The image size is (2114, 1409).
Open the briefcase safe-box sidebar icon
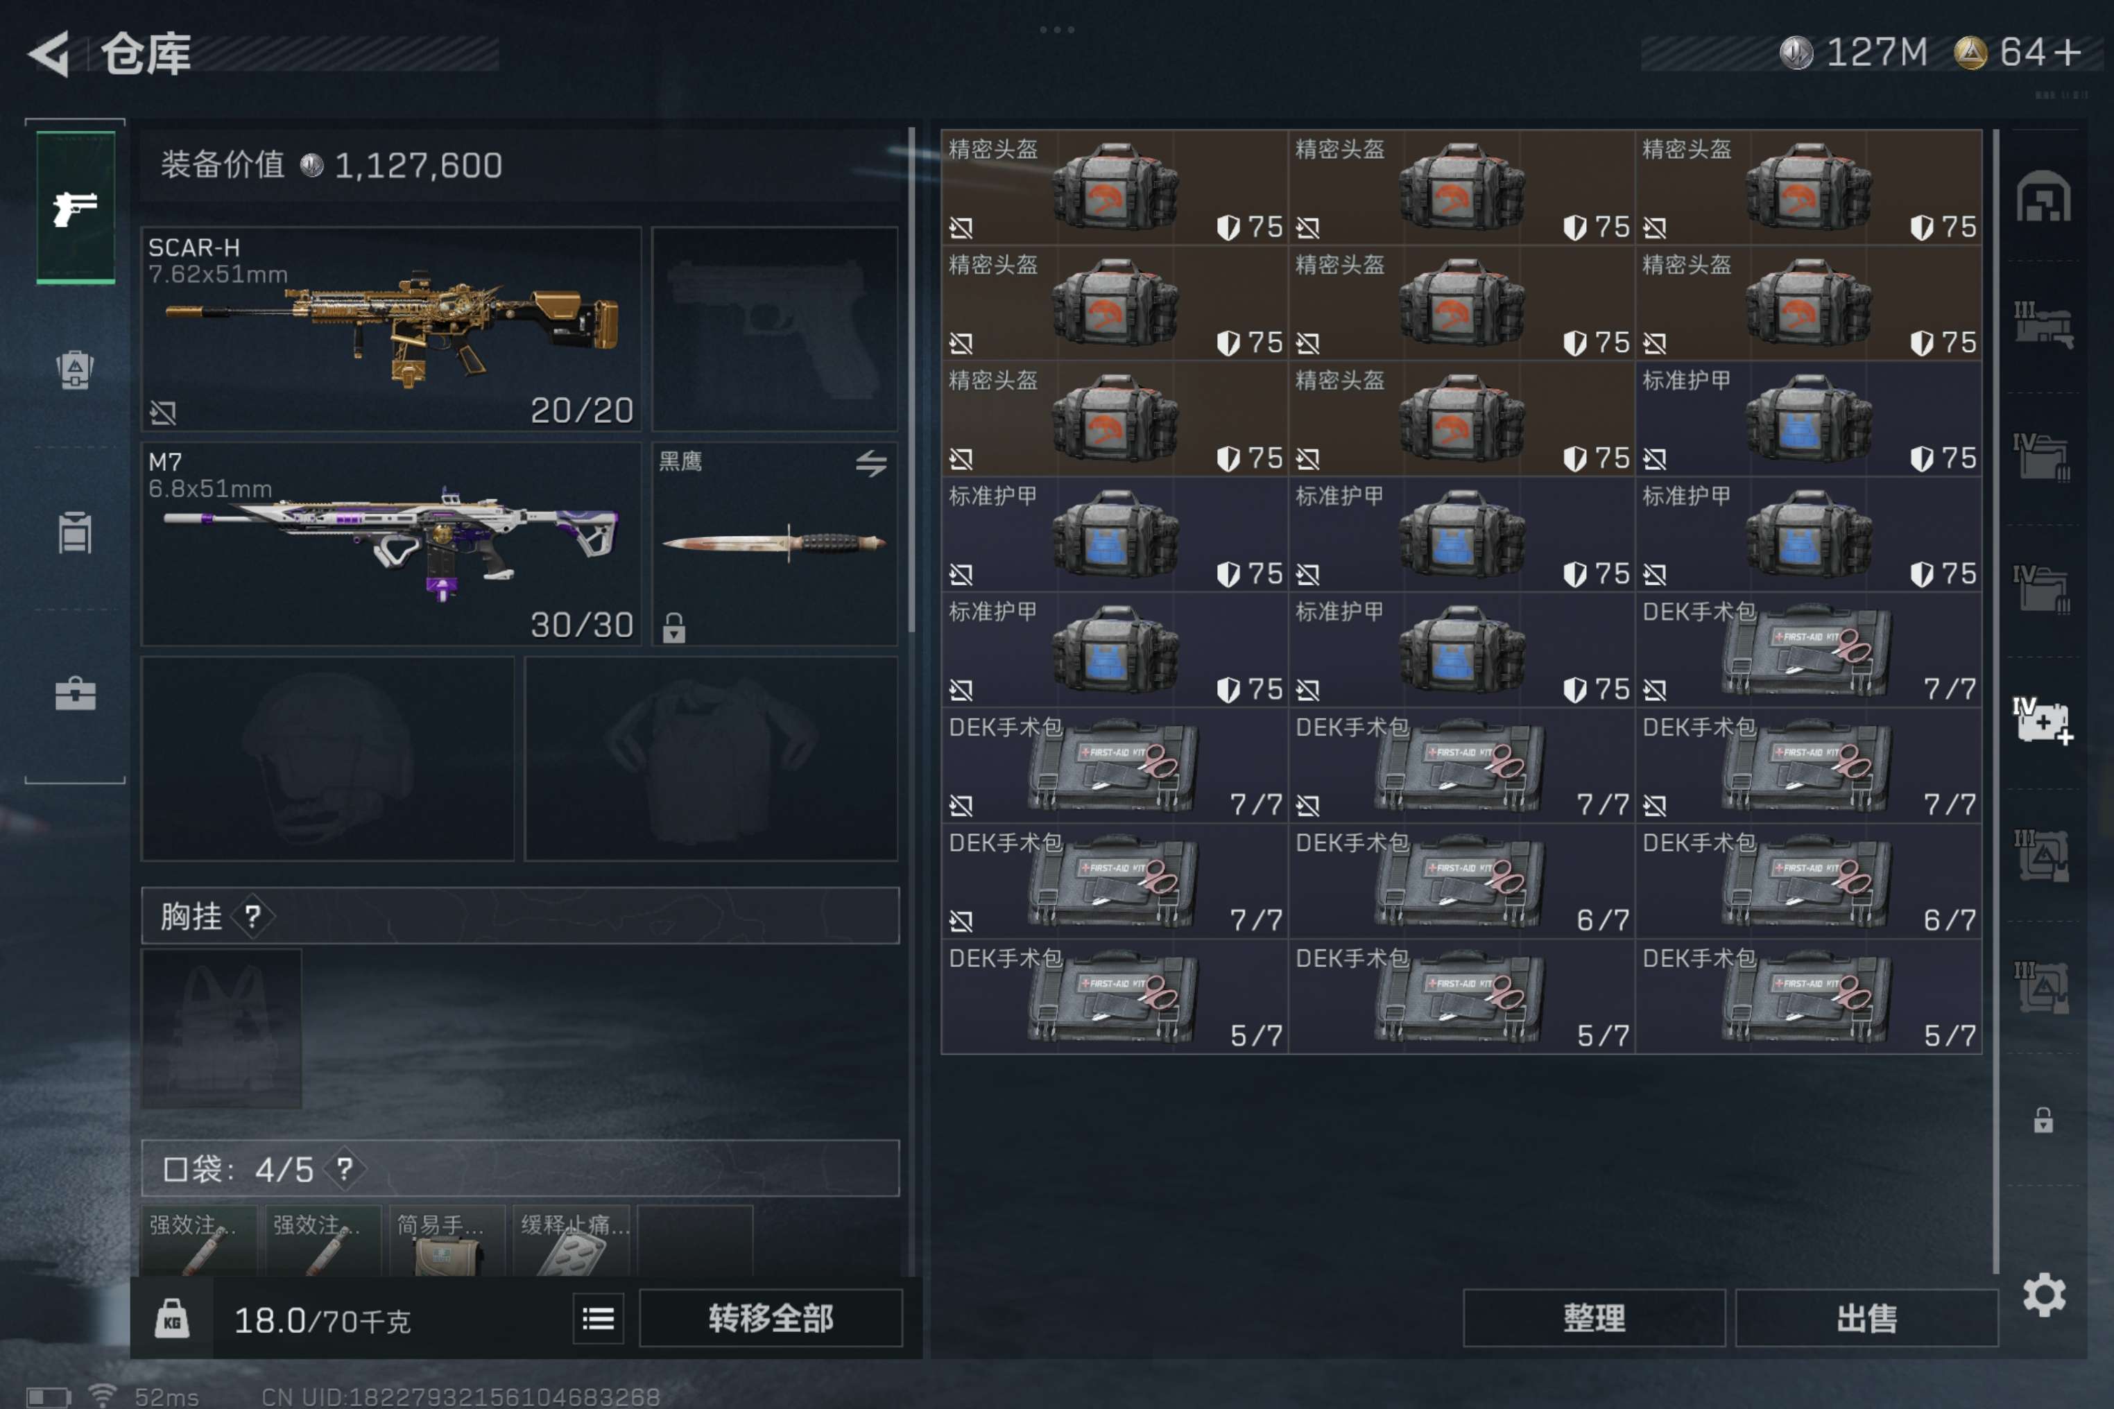[76, 693]
